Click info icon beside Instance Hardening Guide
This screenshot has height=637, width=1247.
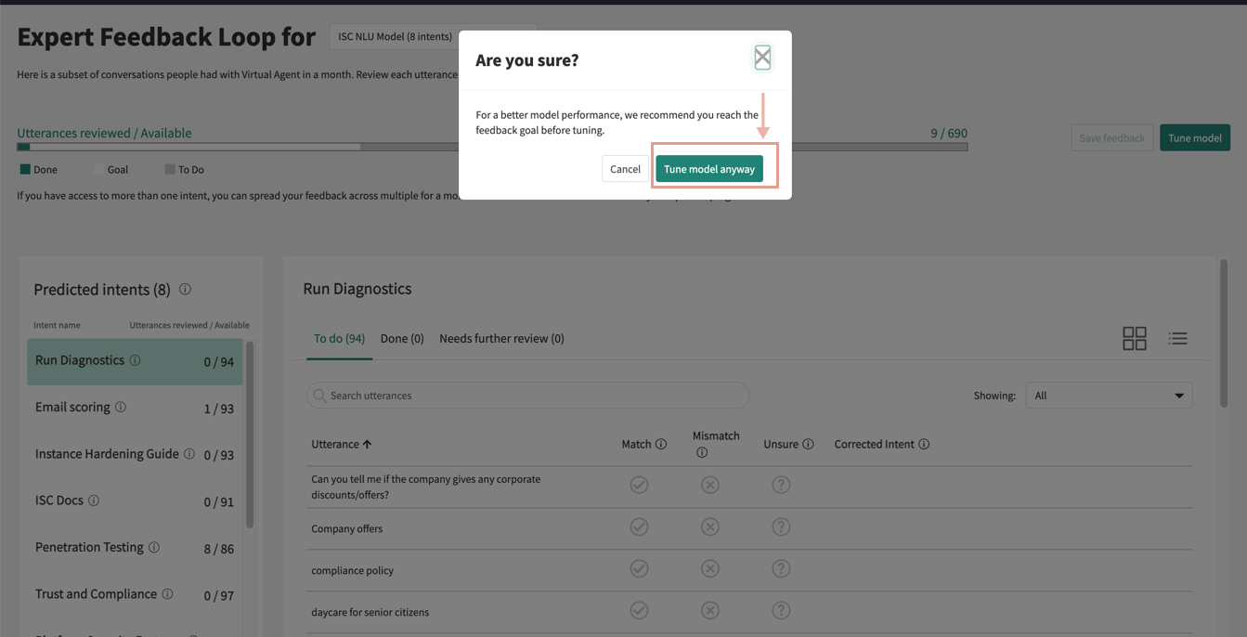pyautogui.click(x=189, y=454)
